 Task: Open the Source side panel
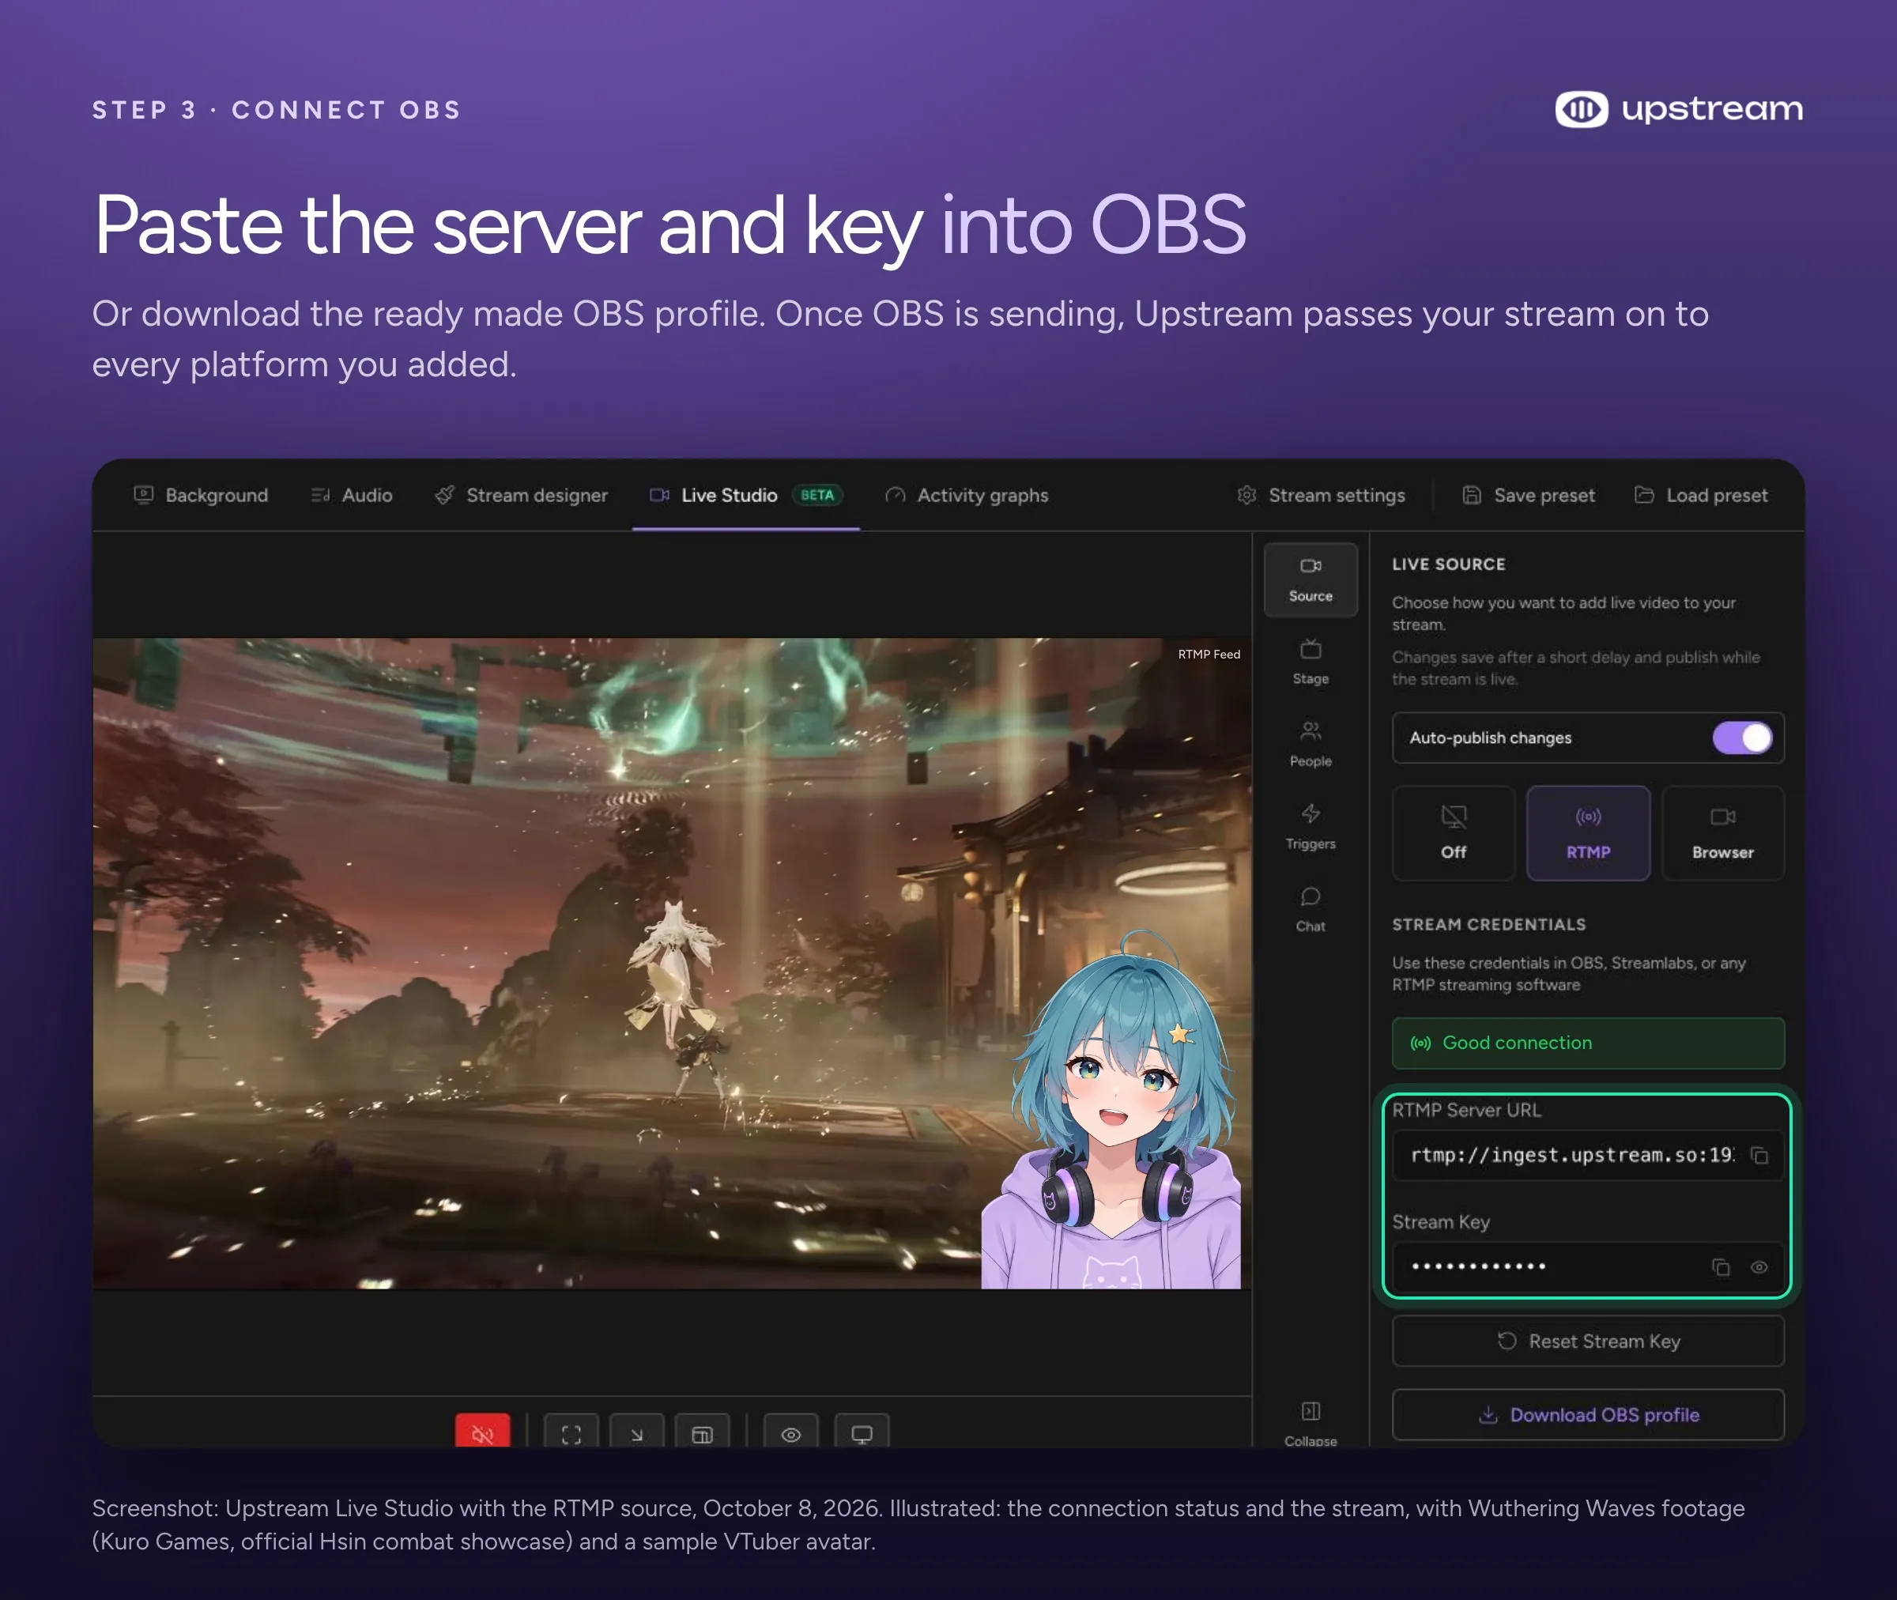[x=1311, y=579]
